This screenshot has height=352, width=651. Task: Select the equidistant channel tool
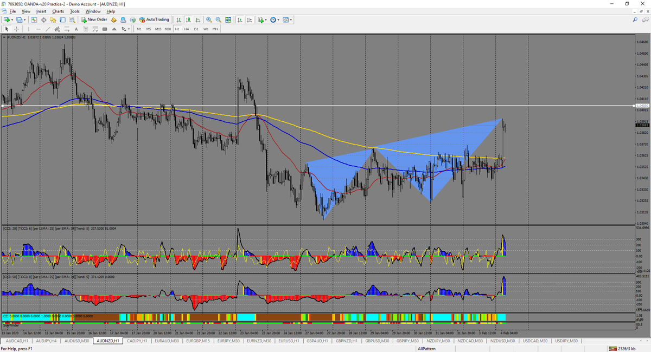(x=57, y=29)
